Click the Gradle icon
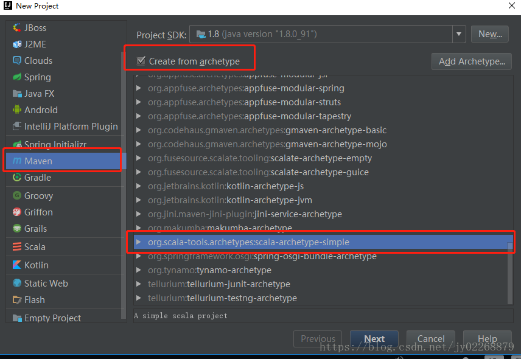This screenshot has width=521, height=359. click(x=17, y=177)
